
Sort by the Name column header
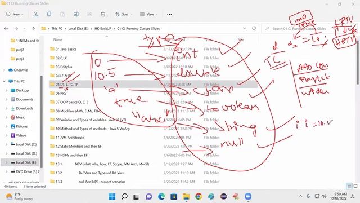click(58, 39)
